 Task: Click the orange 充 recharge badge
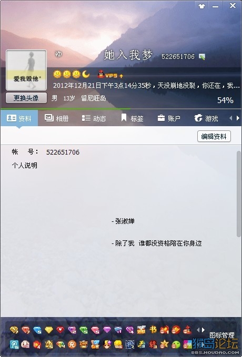click(72, 344)
